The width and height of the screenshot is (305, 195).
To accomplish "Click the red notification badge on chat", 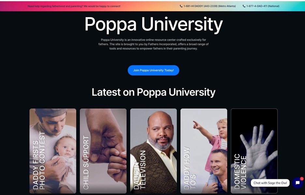I will tap(302, 178).
